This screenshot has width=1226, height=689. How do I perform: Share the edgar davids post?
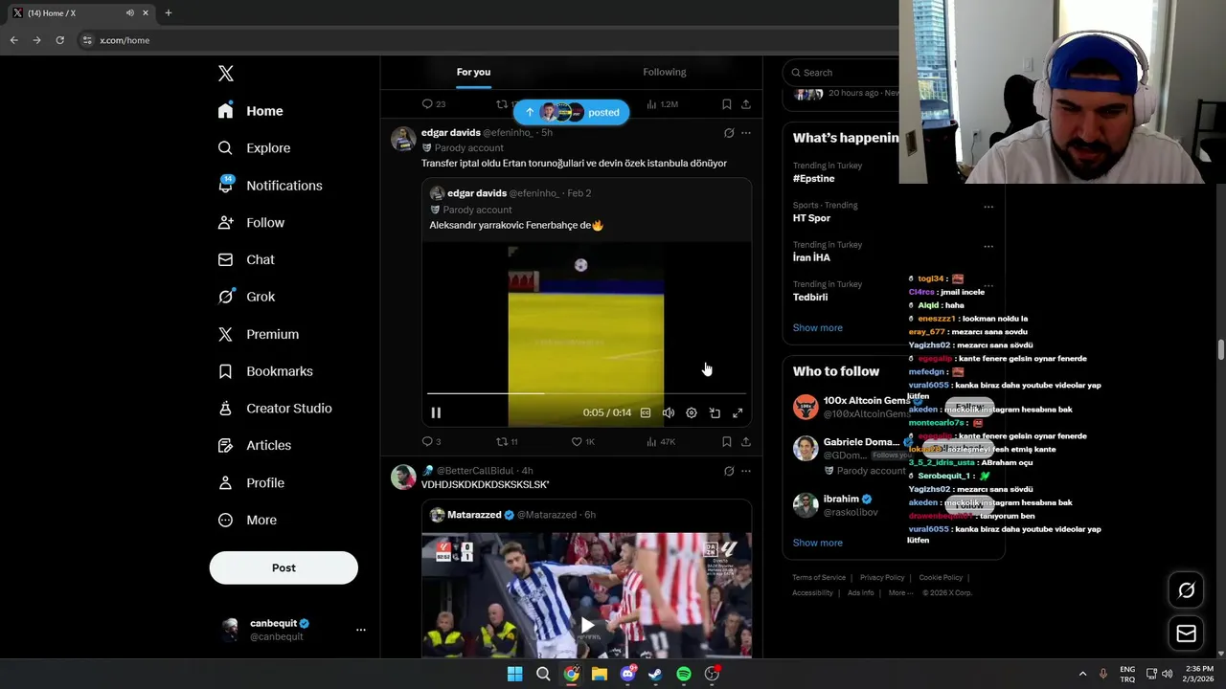coord(746,441)
